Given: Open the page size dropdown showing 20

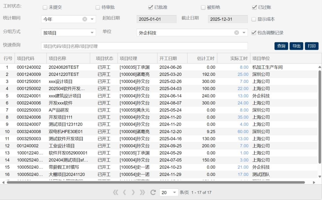Looking at the screenshot, I should [174, 192].
